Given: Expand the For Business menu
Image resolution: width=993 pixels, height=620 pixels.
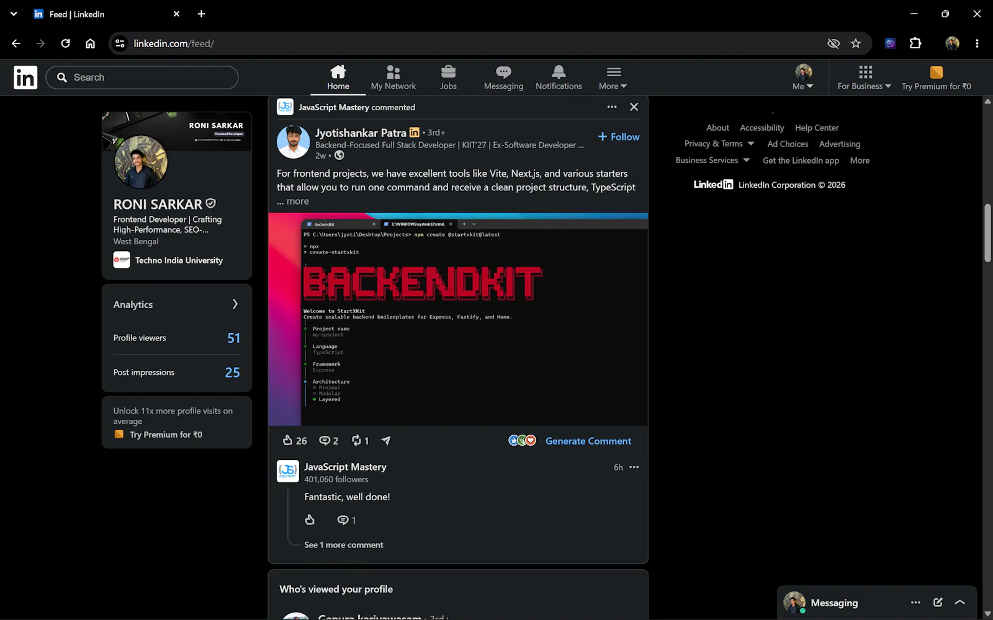Looking at the screenshot, I should tap(865, 78).
